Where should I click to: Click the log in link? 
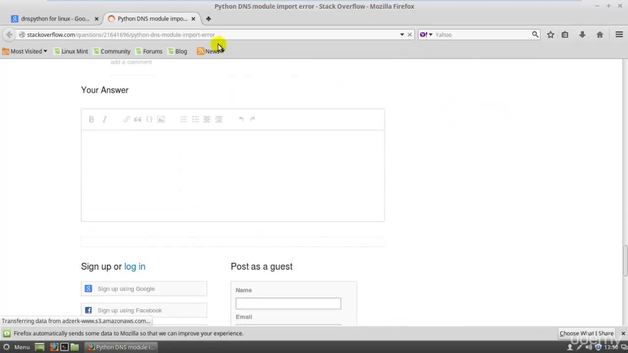click(134, 266)
